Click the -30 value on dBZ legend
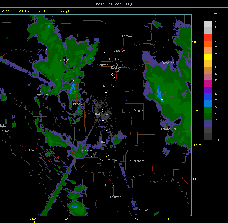Image resolution: width=228 pixels, height=223 pixels. tap(217, 140)
